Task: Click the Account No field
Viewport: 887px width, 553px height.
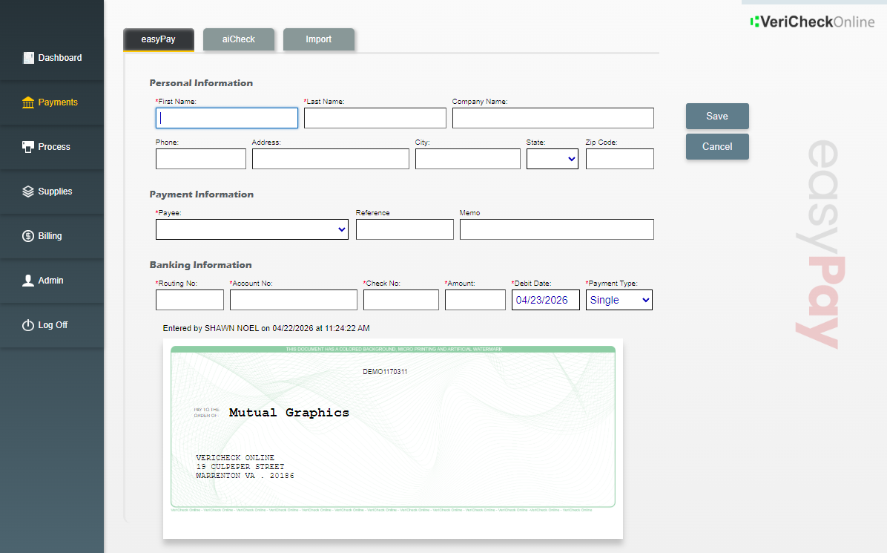Action: click(x=294, y=300)
